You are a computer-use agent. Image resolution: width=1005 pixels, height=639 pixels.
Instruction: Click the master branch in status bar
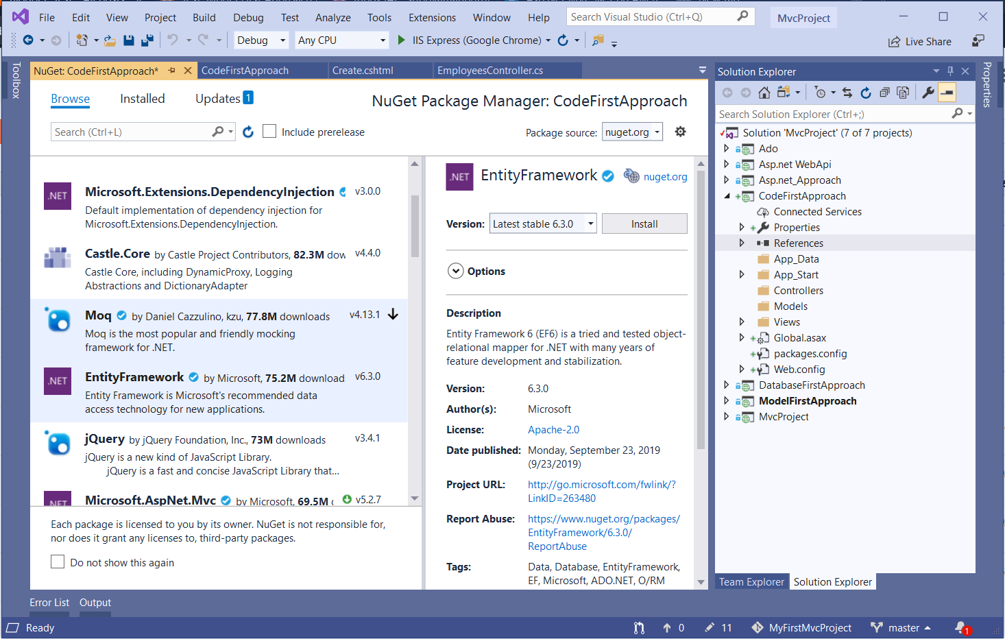click(x=901, y=627)
